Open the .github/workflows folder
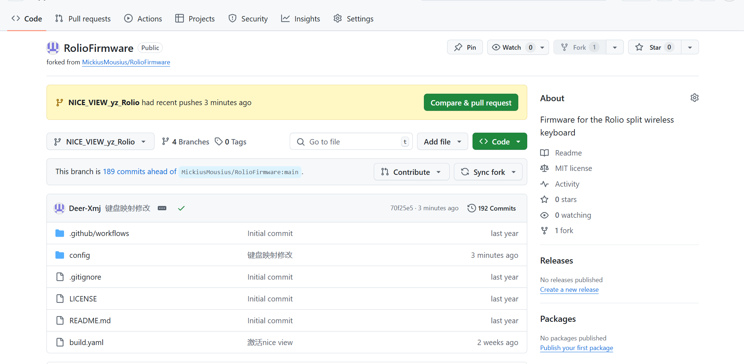Screen dimensions: 744x364 (99, 233)
